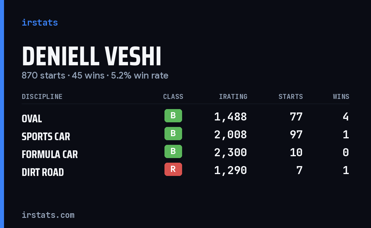
Task: Sort by the IRATING column header
Action: (233, 97)
